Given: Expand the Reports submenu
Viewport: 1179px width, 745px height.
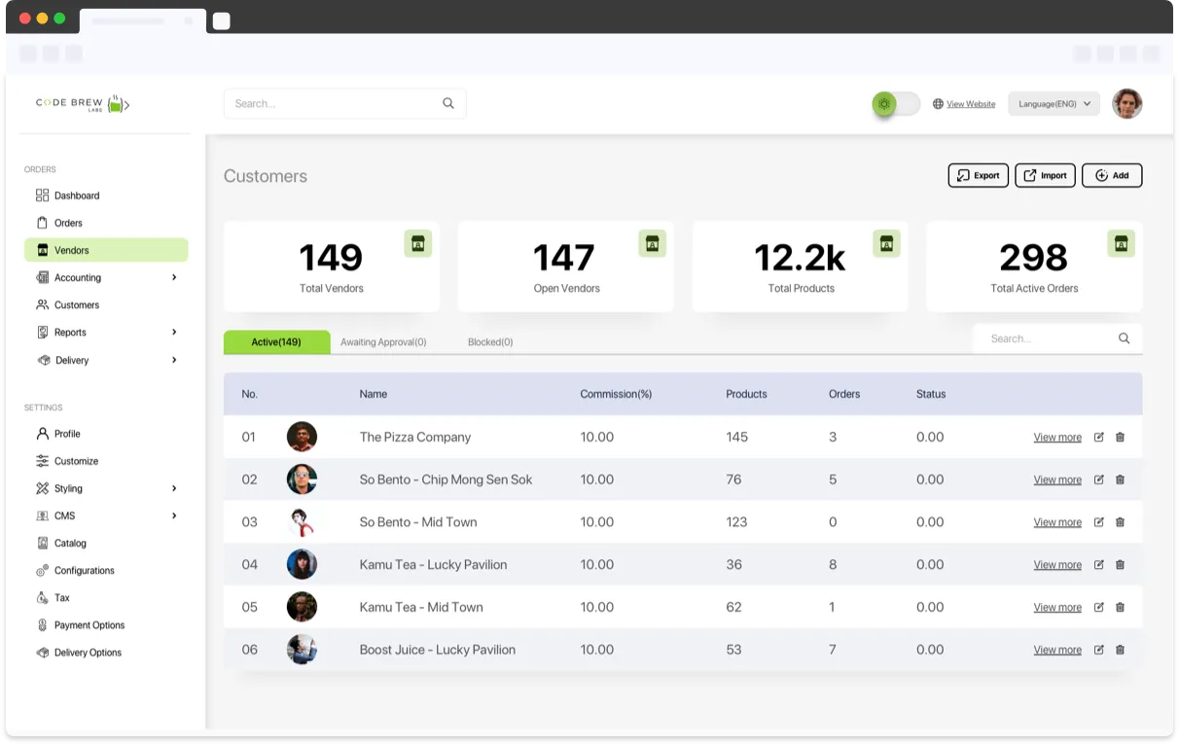Looking at the screenshot, I should pyautogui.click(x=174, y=333).
